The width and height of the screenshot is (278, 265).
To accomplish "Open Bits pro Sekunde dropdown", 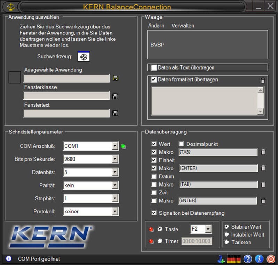I will click(115, 159).
